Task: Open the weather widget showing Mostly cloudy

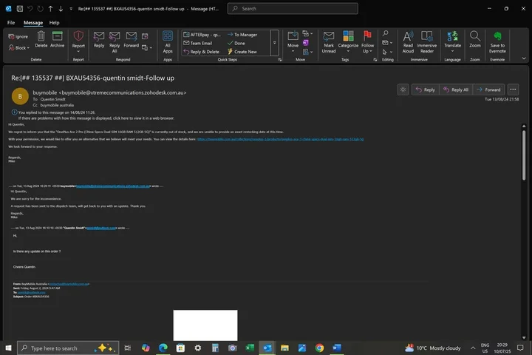Action: [x=432, y=348]
